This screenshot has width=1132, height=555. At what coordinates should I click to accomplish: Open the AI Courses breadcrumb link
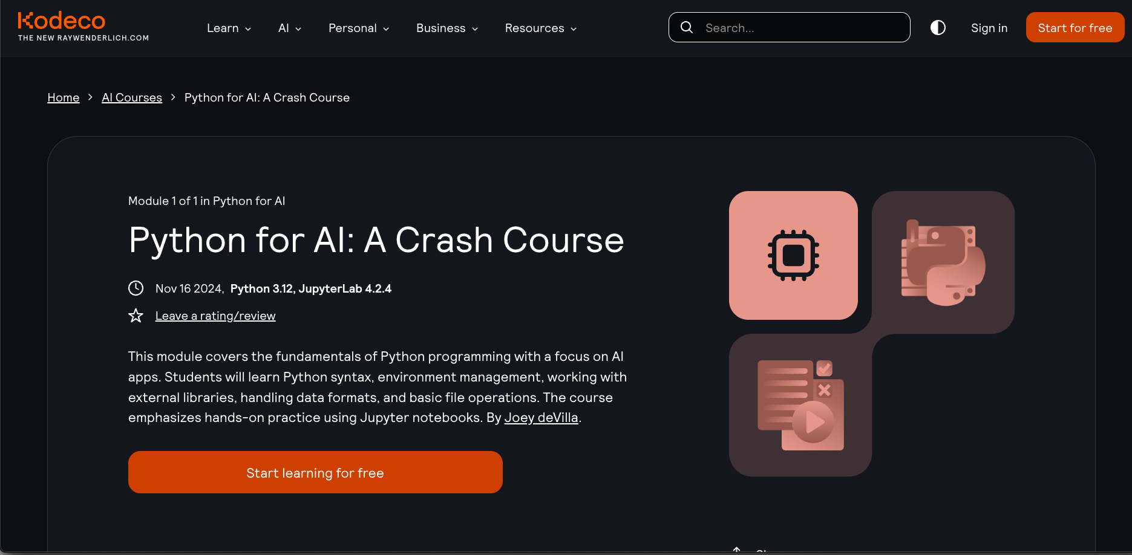[132, 97]
